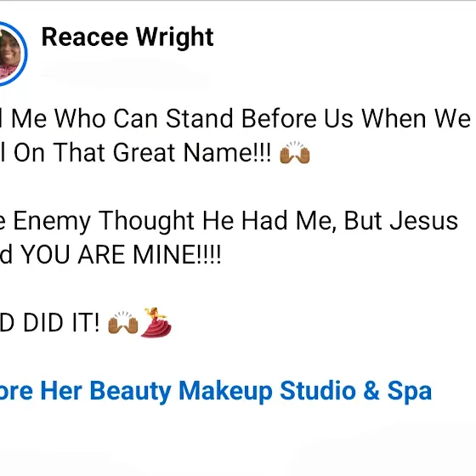Viewport: 476px width, 476px height.
Task: Click the red dress dancing woman emoji
Action: [156, 322]
